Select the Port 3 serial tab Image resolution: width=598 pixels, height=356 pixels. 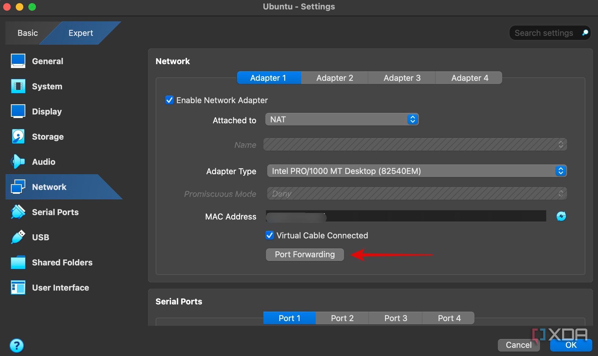coord(395,318)
